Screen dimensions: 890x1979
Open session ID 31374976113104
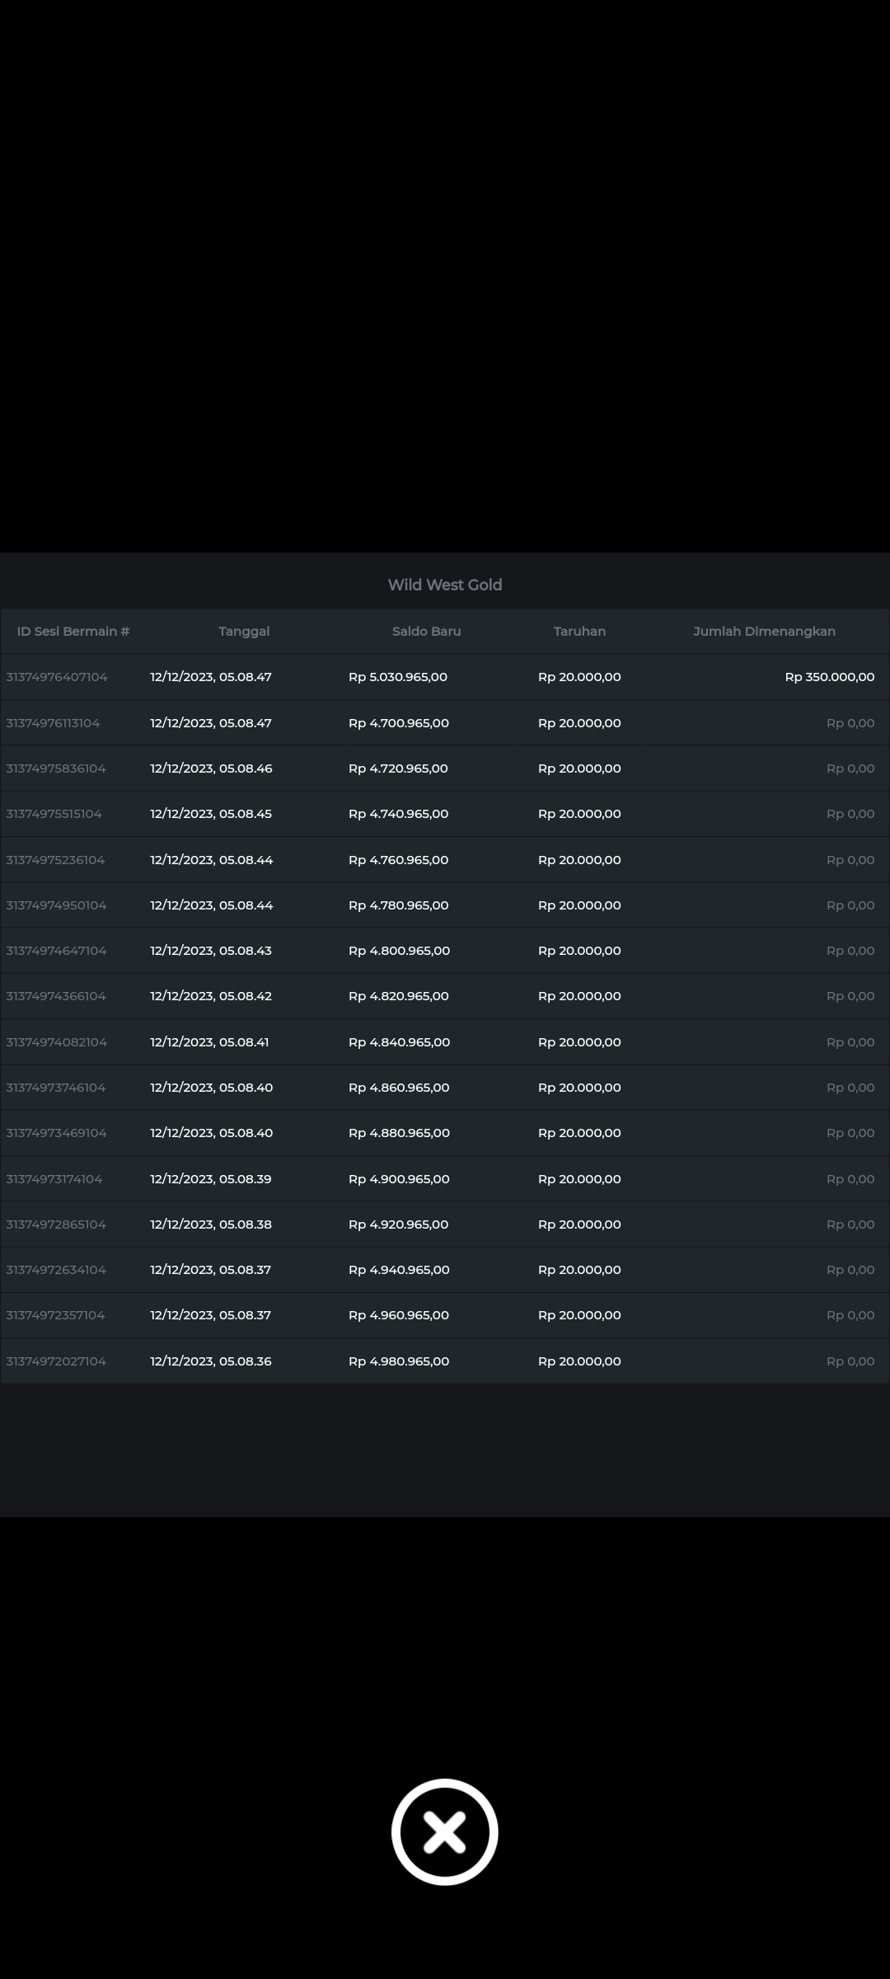pos(53,723)
